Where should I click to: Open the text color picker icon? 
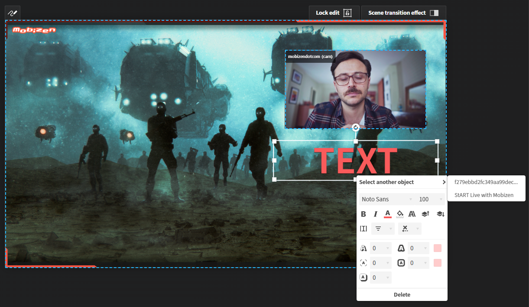tap(388, 214)
